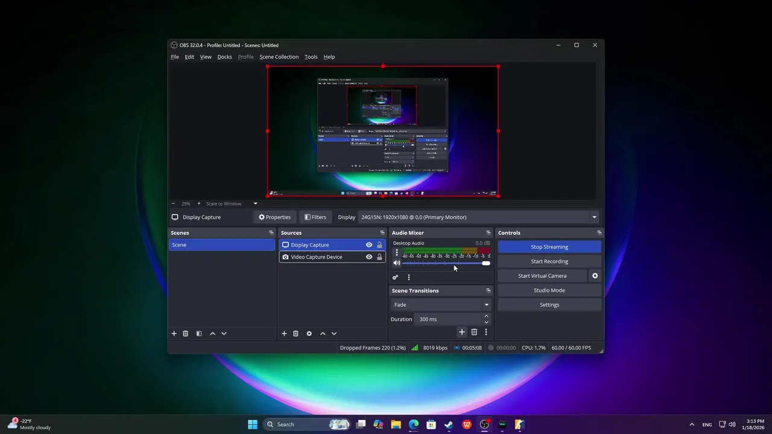772x434 pixels.
Task: Open Edit menu
Action: coord(189,57)
